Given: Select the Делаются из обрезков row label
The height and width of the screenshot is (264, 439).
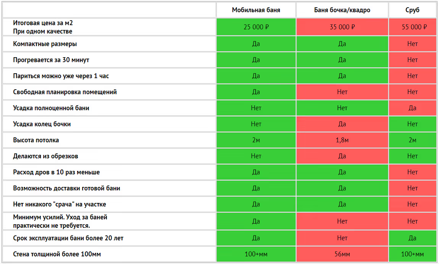Looking at the screenshot, I should [x=45, y=156].
